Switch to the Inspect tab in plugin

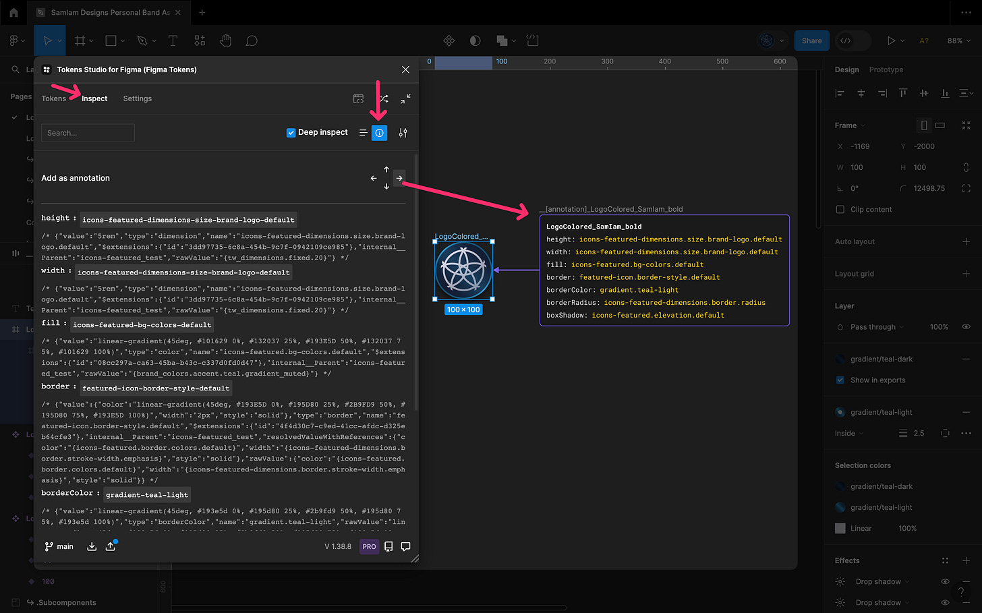click(94, 98)
